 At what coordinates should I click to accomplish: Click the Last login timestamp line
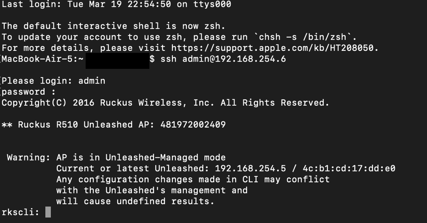[x=116, y=4]
